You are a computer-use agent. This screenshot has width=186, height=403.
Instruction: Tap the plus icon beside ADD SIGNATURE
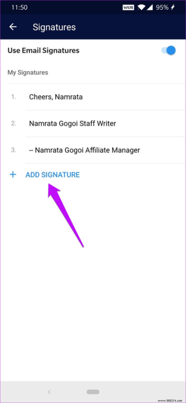(x=13, y=175)
